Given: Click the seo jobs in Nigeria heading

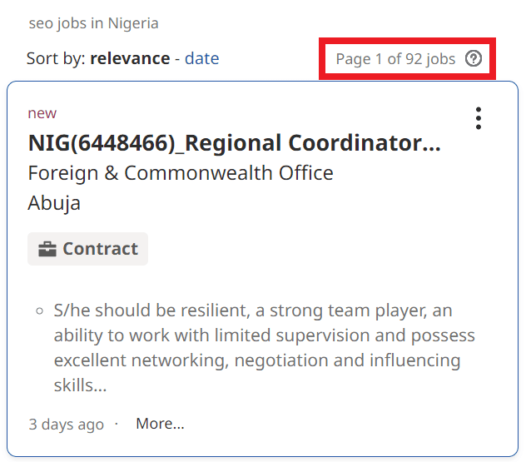Looking at the screenshot, I should pyautogui.click(x=93, y=23).
